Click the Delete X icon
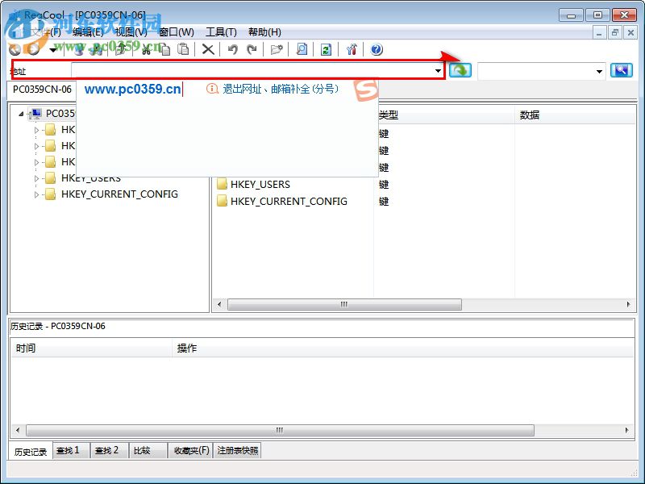This screenshot has height=484, width=645. [208, 49]
